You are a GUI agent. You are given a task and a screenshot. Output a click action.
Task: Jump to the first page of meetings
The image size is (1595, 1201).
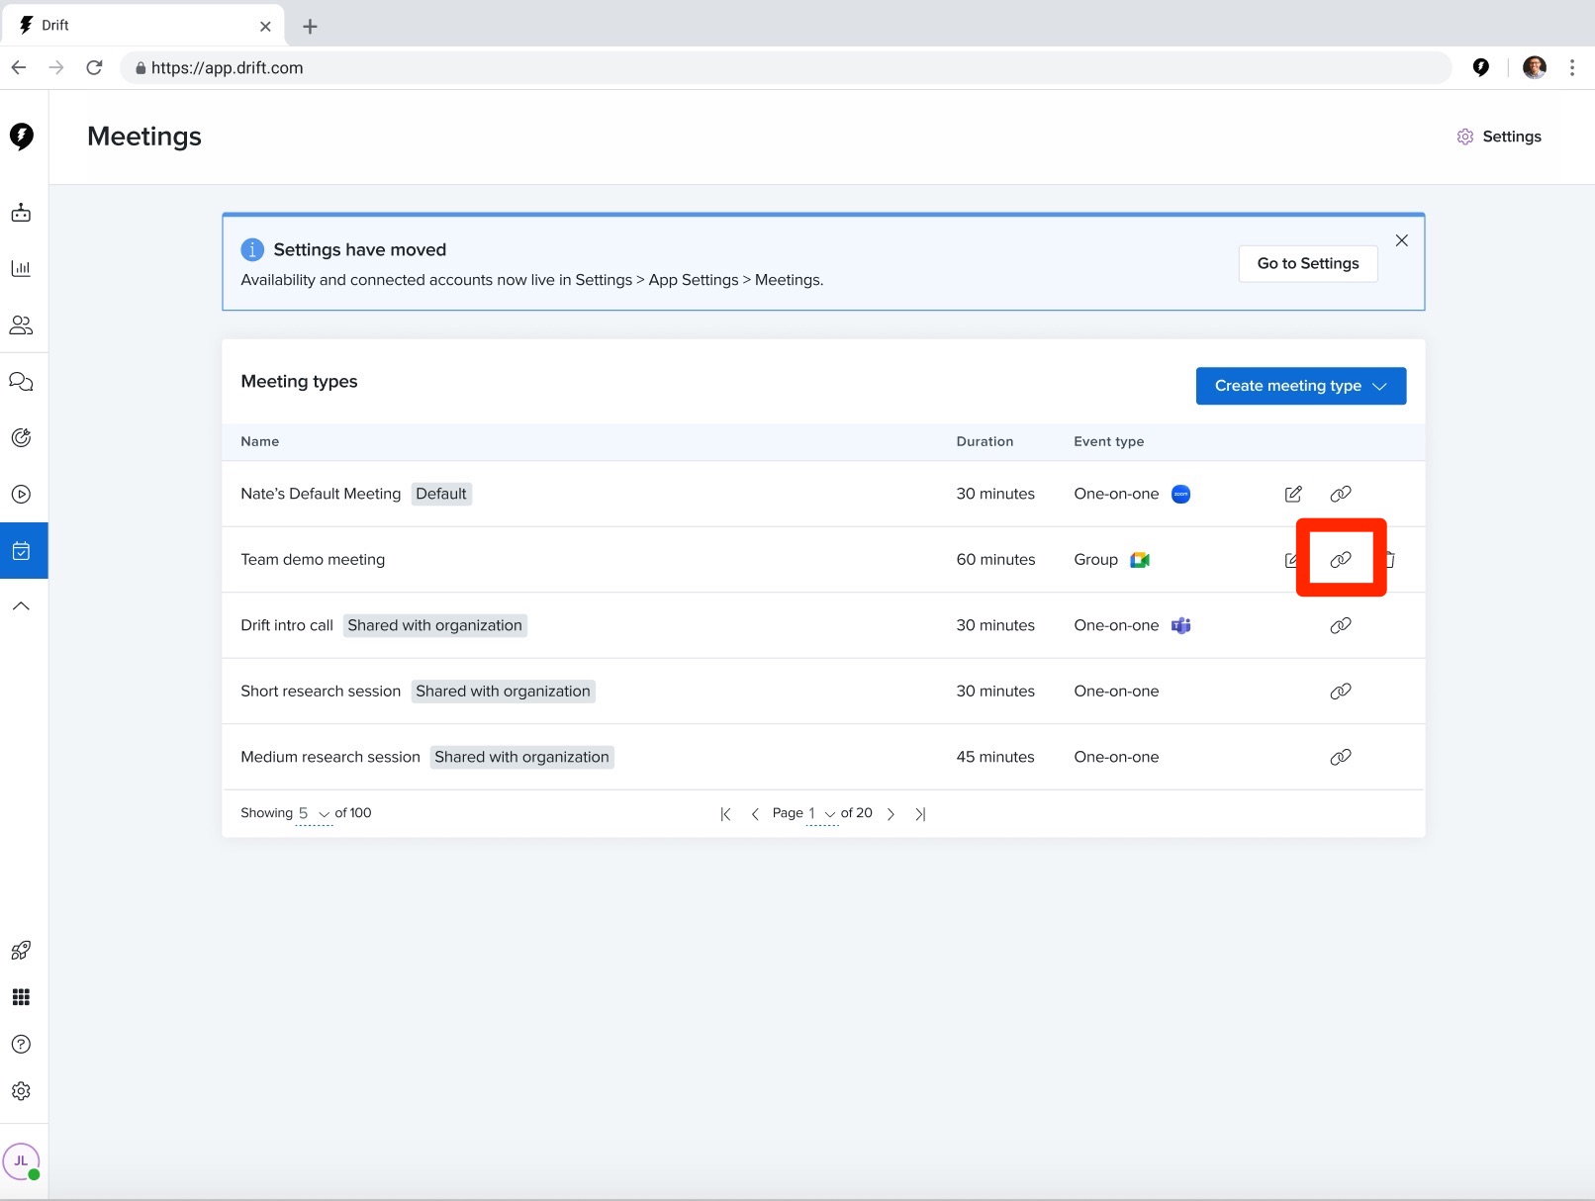coord(725,814)
